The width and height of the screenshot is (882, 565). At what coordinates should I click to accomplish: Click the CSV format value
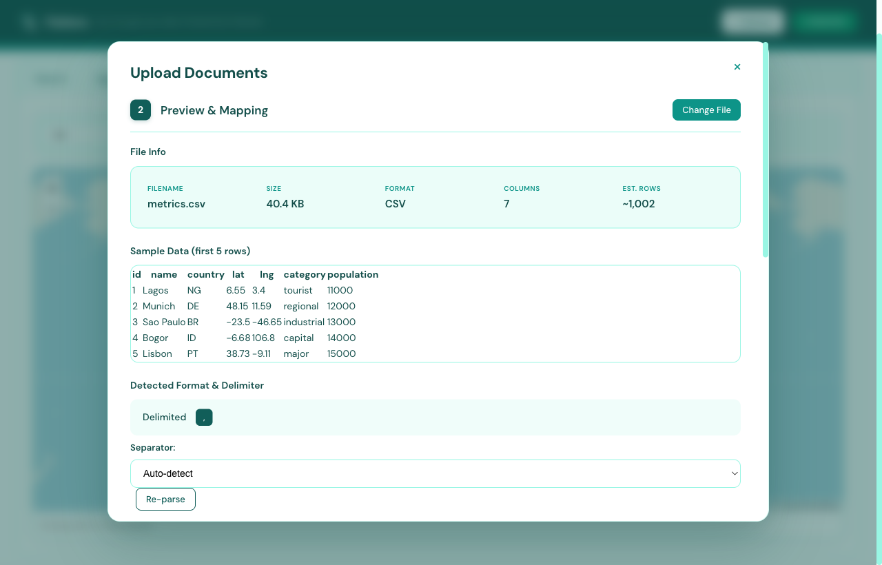[x=396, y=204]
